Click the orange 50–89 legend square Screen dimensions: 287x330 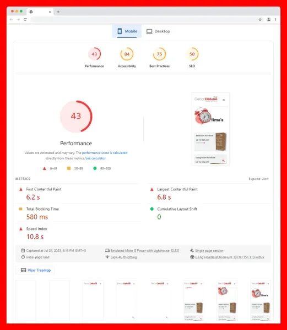69,168
